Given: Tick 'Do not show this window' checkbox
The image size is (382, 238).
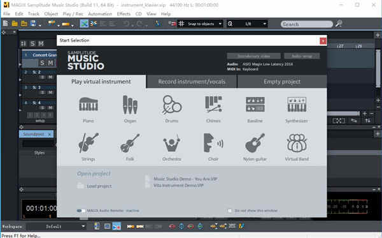Looking at the screenshot, I should click(230, 211).
